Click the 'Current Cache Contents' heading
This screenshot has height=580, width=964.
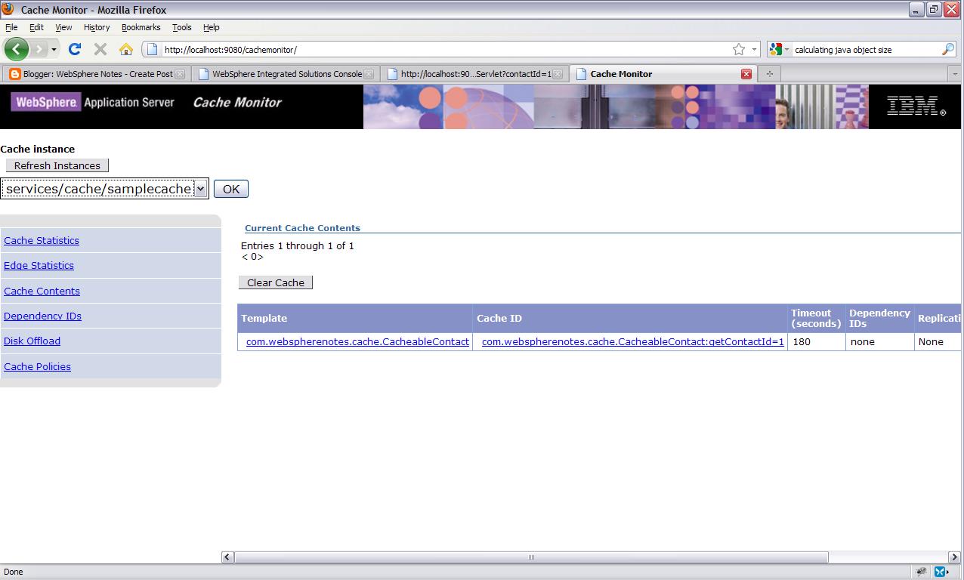coord(302,227)
